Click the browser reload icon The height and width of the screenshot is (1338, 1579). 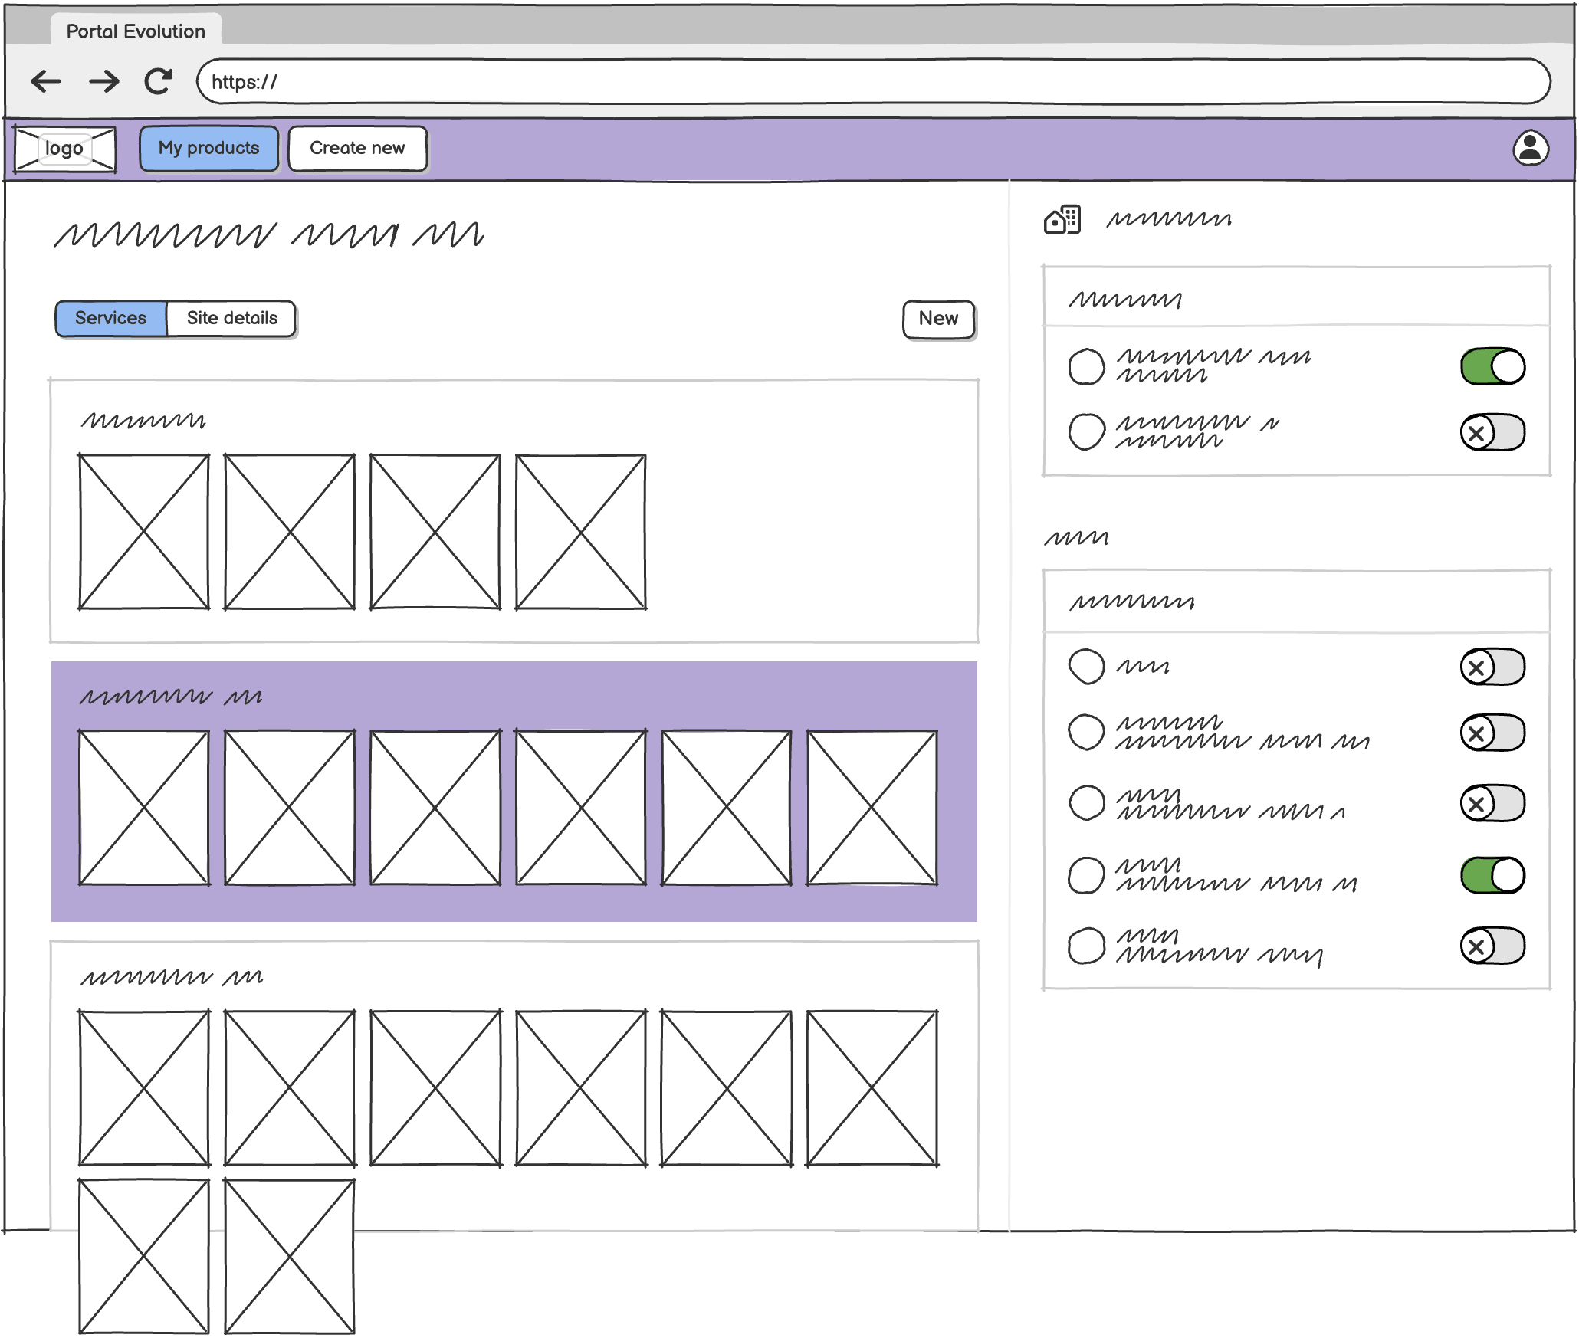click(x=159, y=81)
